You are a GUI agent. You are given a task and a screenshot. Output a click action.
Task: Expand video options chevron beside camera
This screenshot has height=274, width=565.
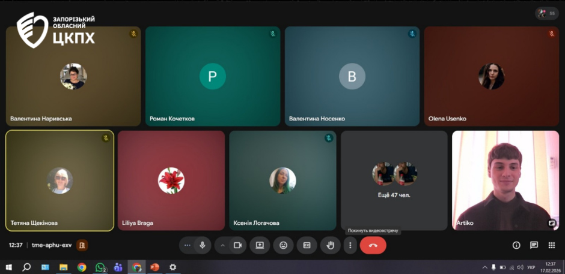coord(222,245)
